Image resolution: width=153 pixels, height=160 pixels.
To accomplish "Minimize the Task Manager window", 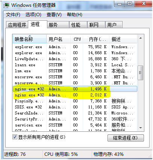I will (119, 4).
